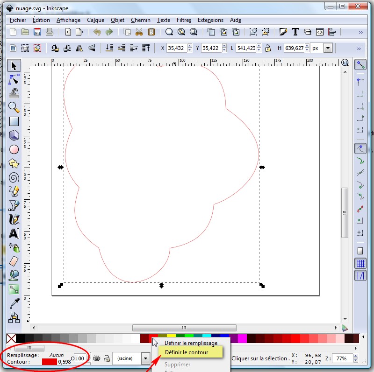Select the Pencil freehand tool
Screen dimensions: 374x372
click(14, 191)
